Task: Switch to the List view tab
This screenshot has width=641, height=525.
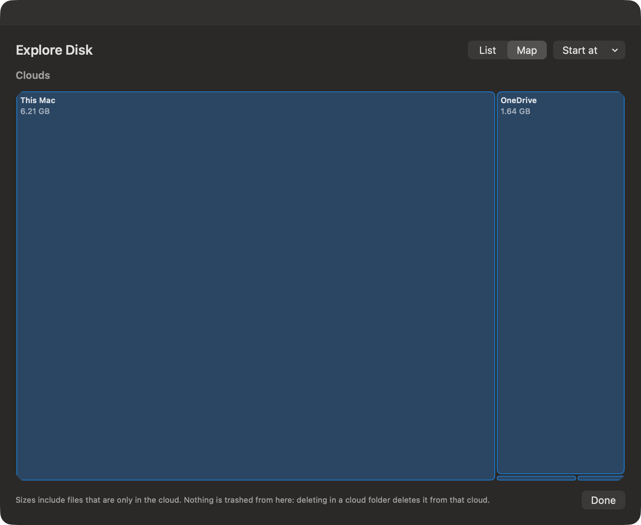Action: click(487, 50)
